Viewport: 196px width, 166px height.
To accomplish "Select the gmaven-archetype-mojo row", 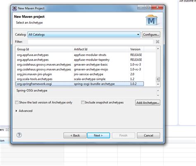I will [80, 69].
